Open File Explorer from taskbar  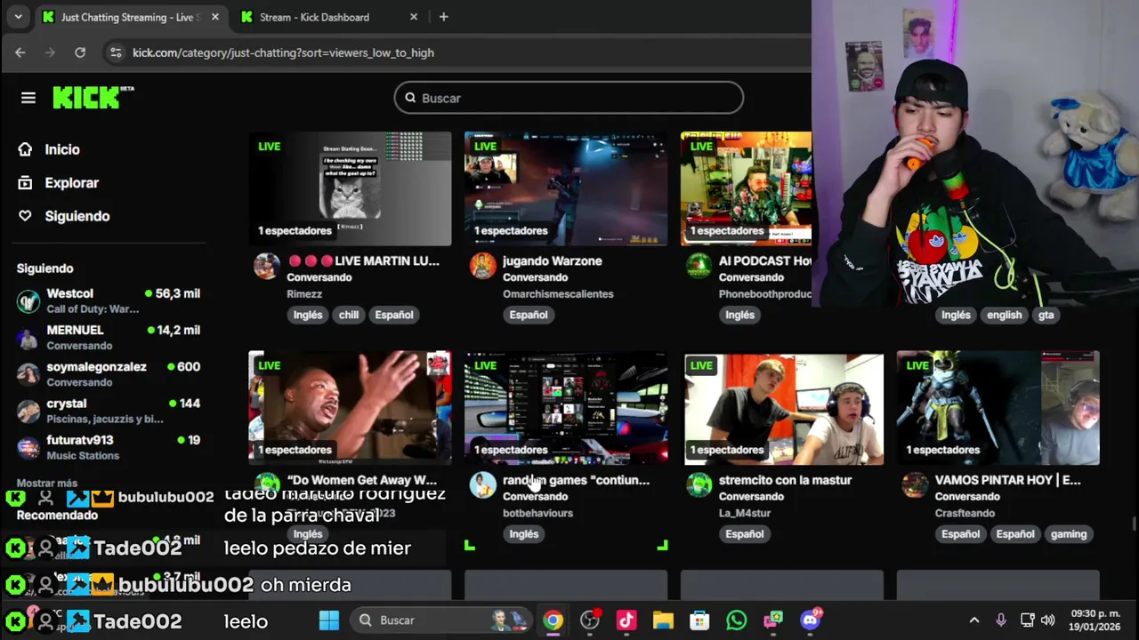663,620
